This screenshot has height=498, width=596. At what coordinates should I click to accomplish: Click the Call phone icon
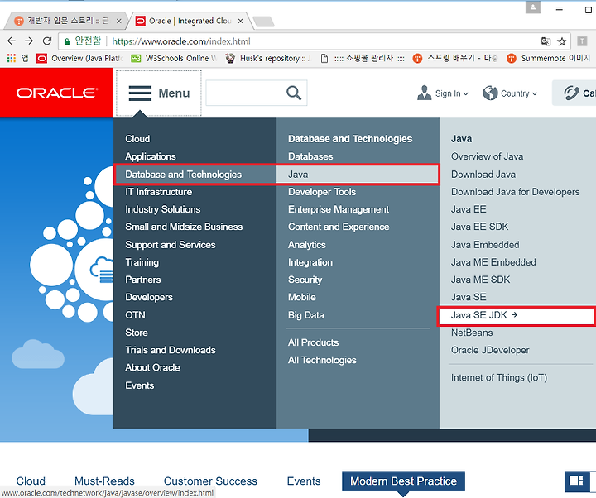(x=571, y=93)
